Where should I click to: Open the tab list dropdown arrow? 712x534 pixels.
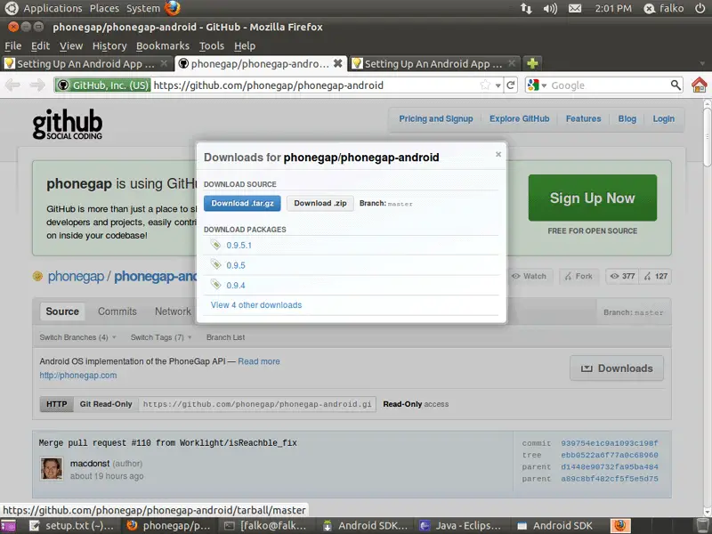[702, 63]
